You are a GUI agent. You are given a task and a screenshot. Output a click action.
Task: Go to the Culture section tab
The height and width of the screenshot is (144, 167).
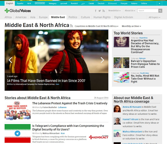[x=85, y=17]
